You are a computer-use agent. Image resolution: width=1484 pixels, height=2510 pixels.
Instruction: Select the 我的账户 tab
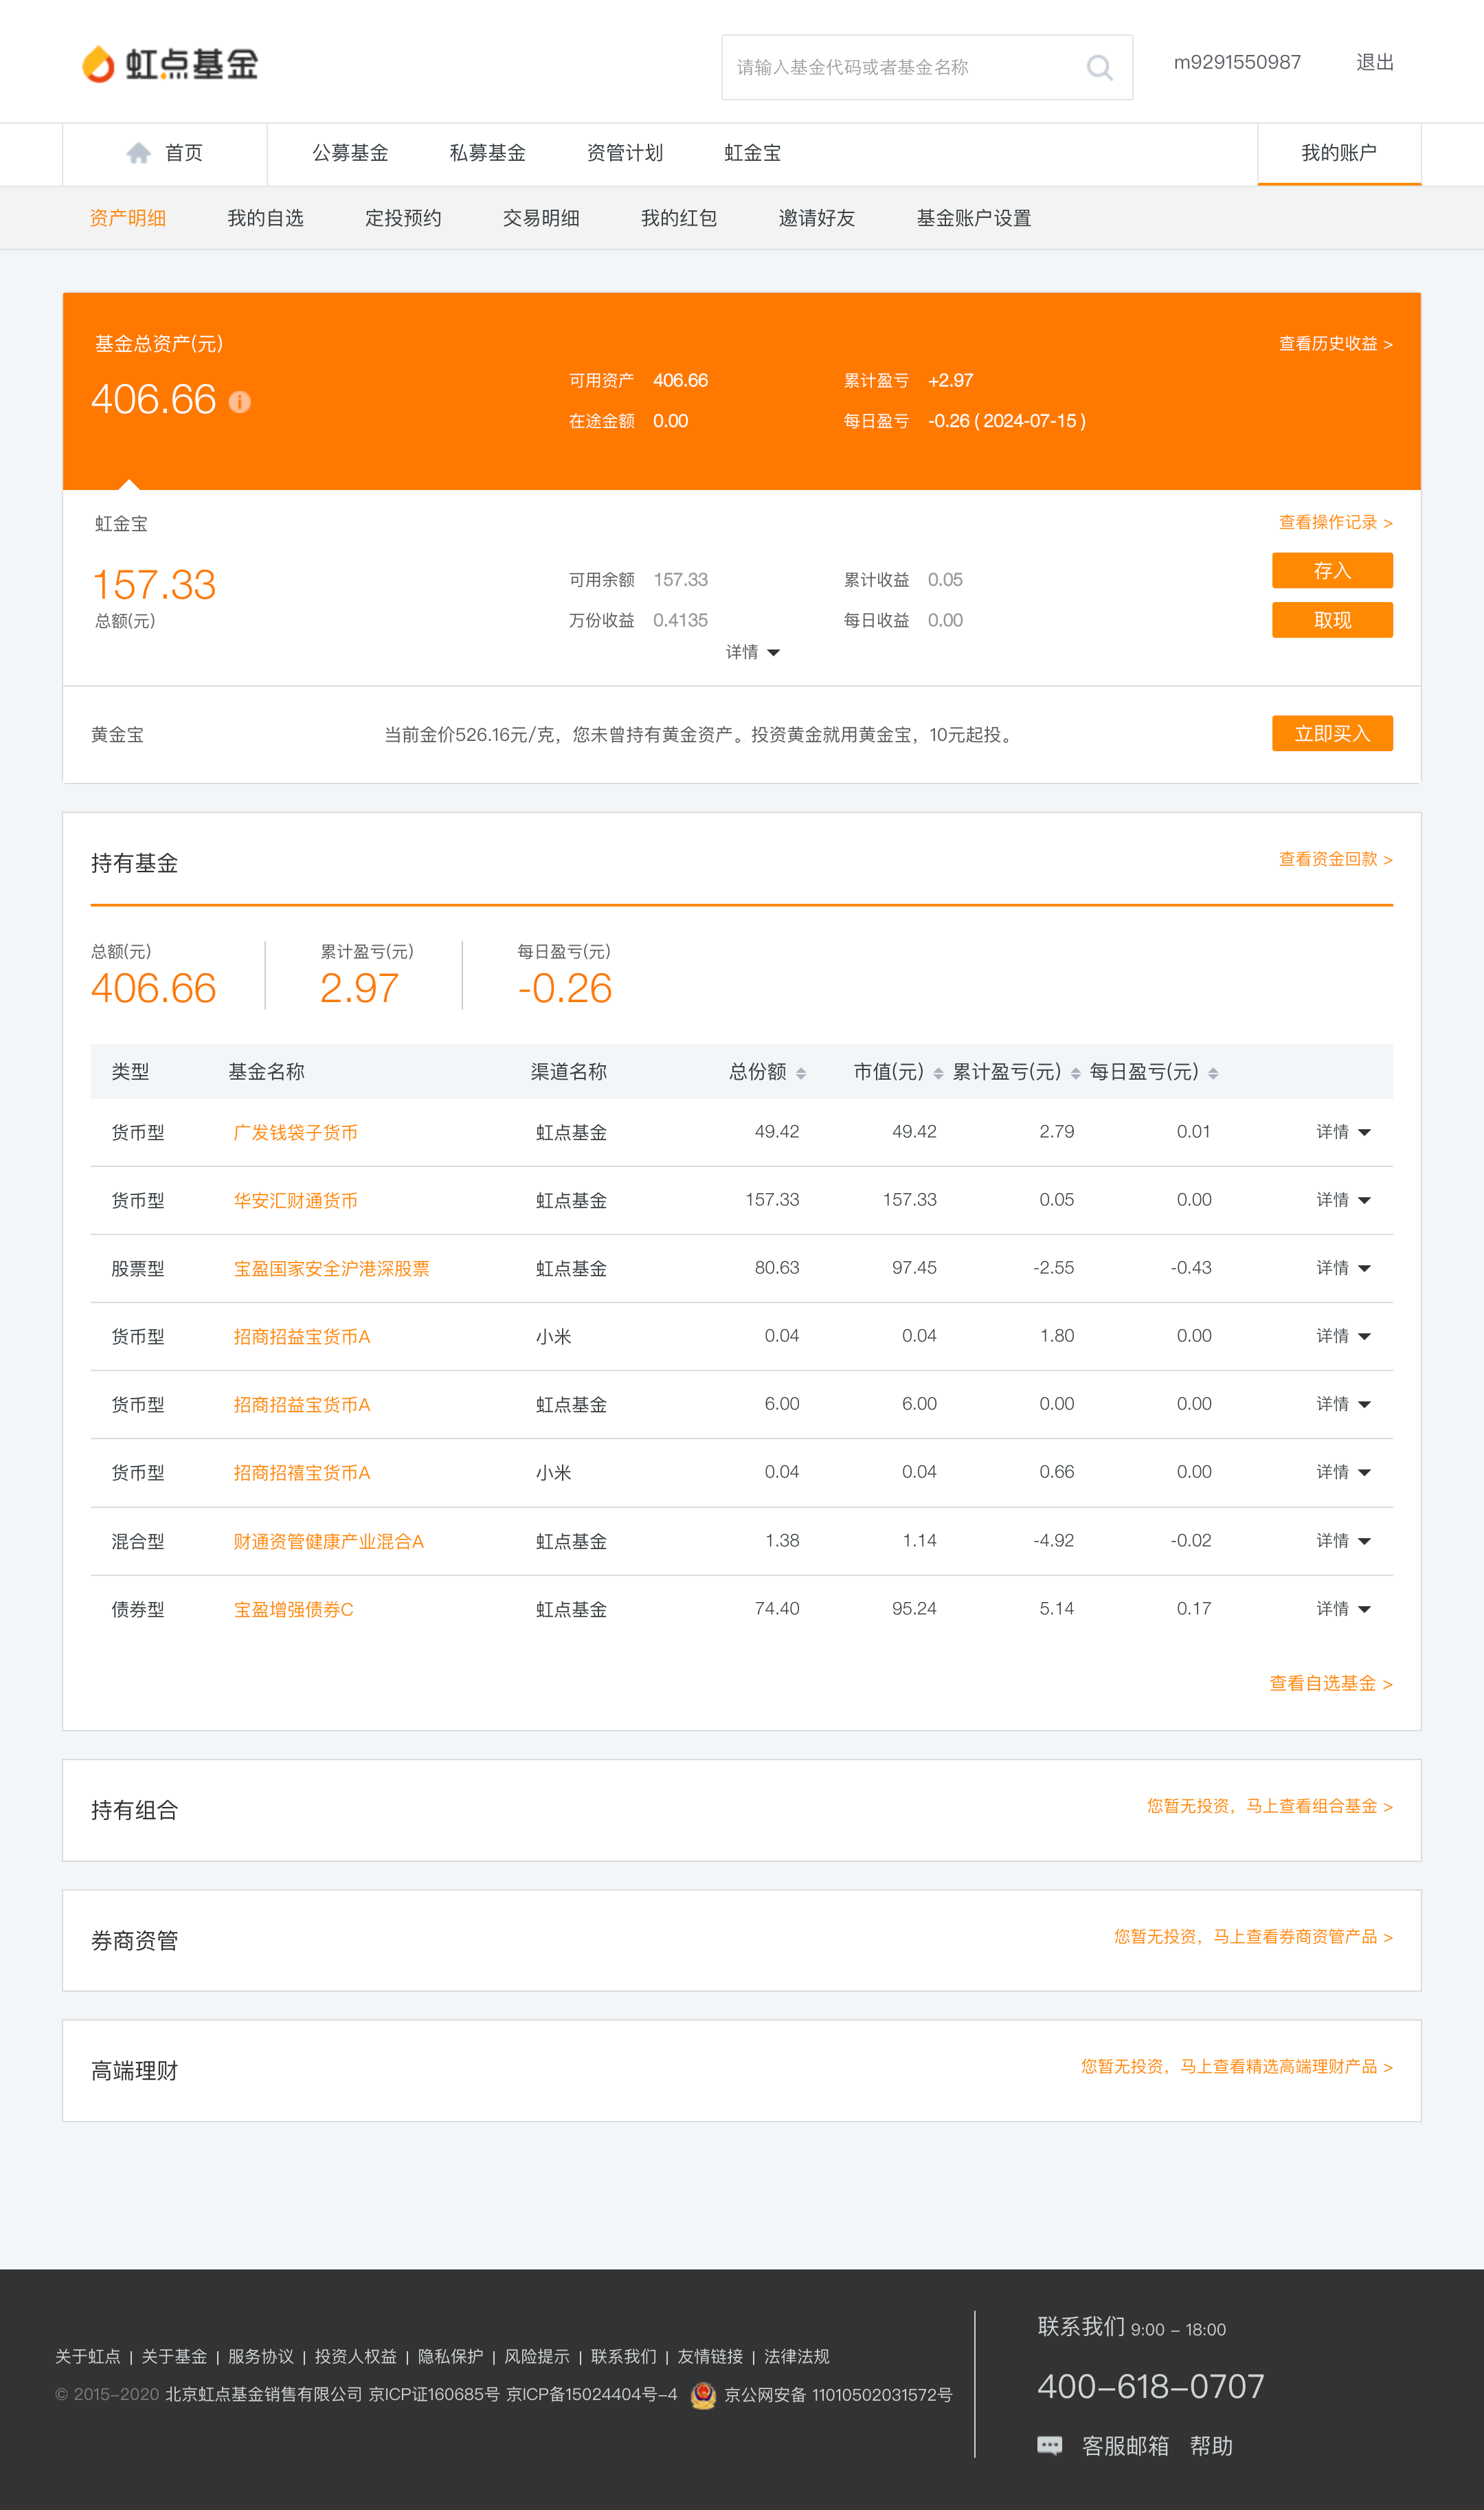tap(1339, 153)
